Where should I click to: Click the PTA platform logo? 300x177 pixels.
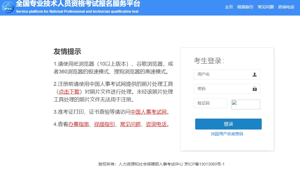pos(7,7)
